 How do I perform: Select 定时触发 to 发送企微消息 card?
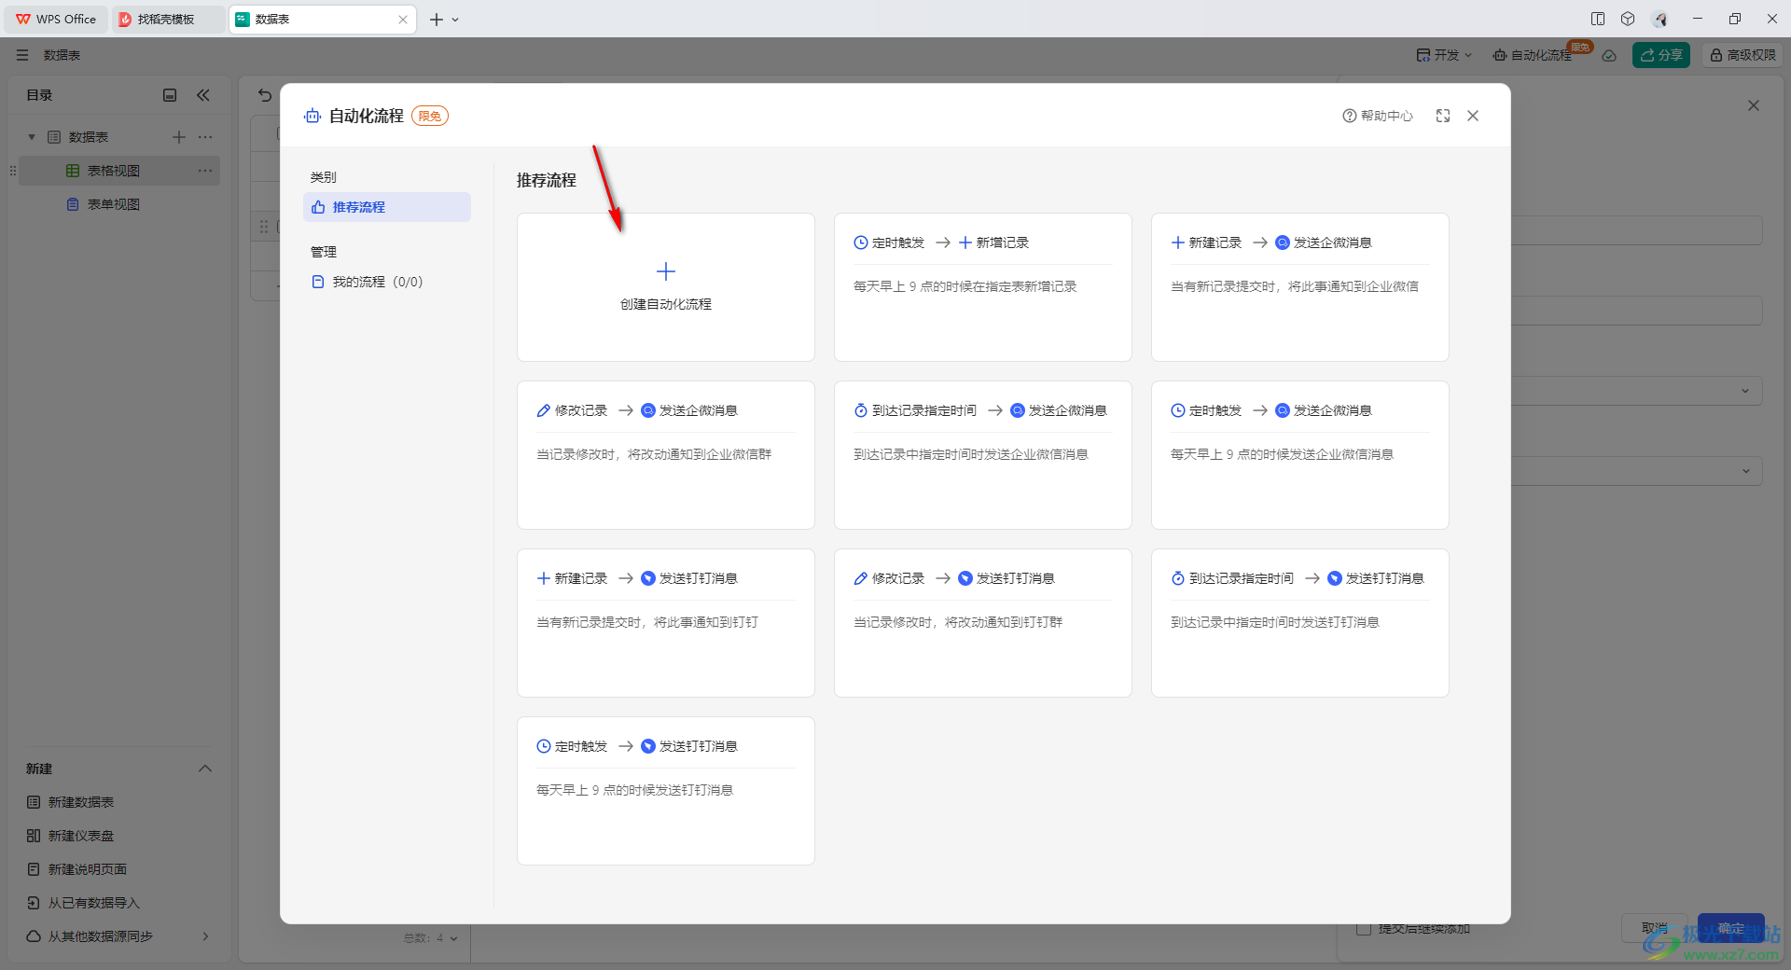tap(1299, 455)
